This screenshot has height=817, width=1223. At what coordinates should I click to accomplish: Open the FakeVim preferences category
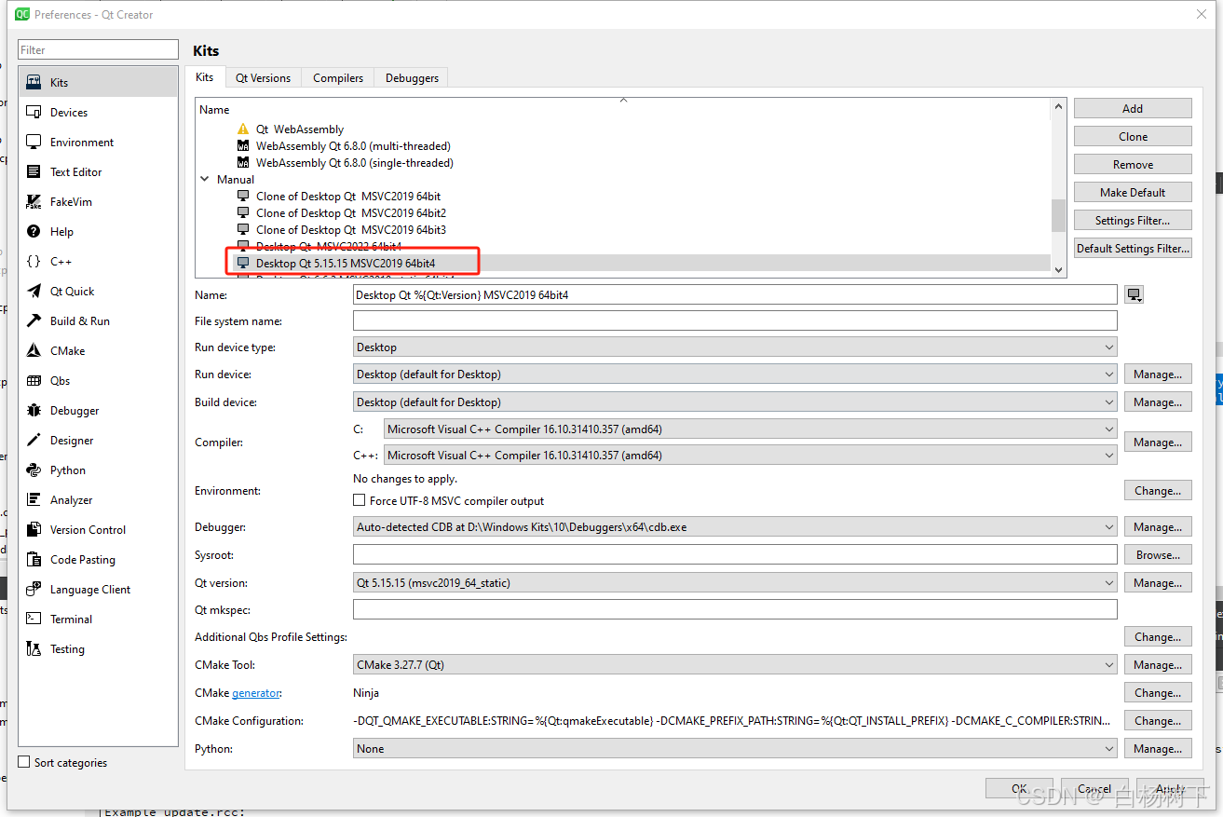[x=98, y=201]
